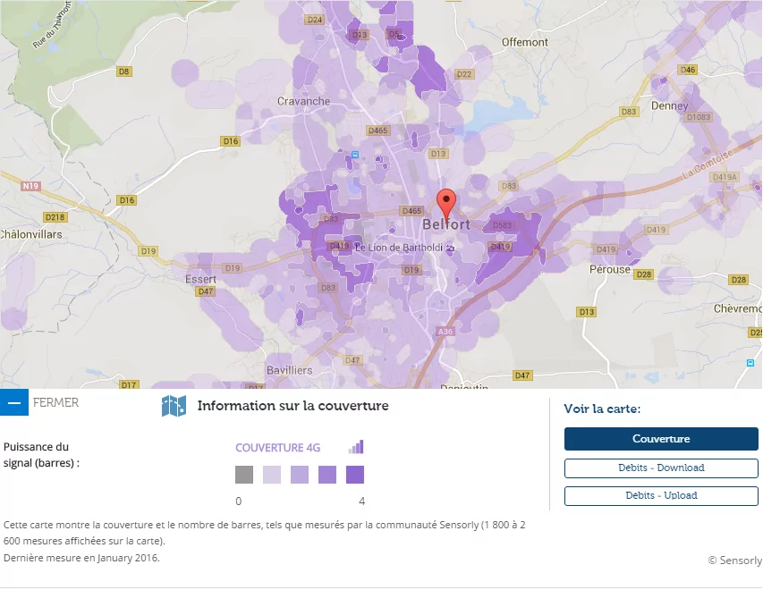Image resolution: width=763 pixels, height=590 pixels.
Task: Click the Cravanche town label on map
Action: [x=303, y=101]
